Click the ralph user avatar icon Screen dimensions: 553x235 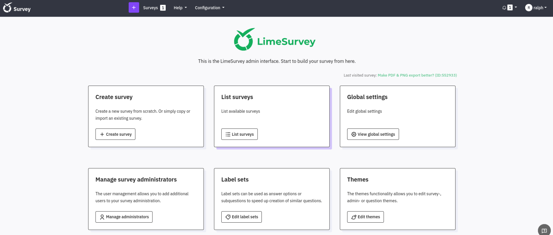(x=529, y=8)
